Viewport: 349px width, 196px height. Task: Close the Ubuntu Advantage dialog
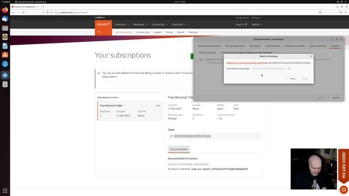click(311, 56)
